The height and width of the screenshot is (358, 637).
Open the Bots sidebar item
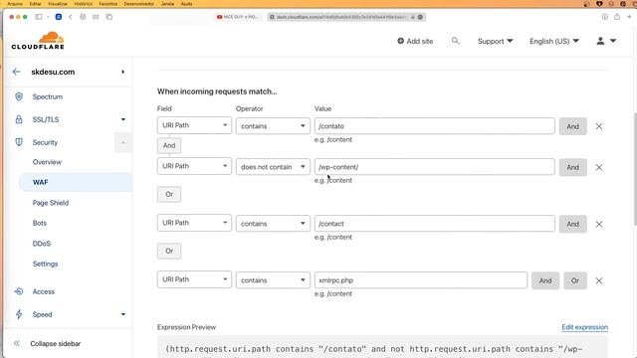tap(40, 223)
